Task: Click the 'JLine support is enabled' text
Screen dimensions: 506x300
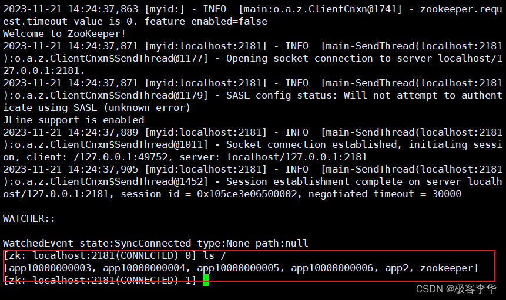Action: click(x=73, y=120)
